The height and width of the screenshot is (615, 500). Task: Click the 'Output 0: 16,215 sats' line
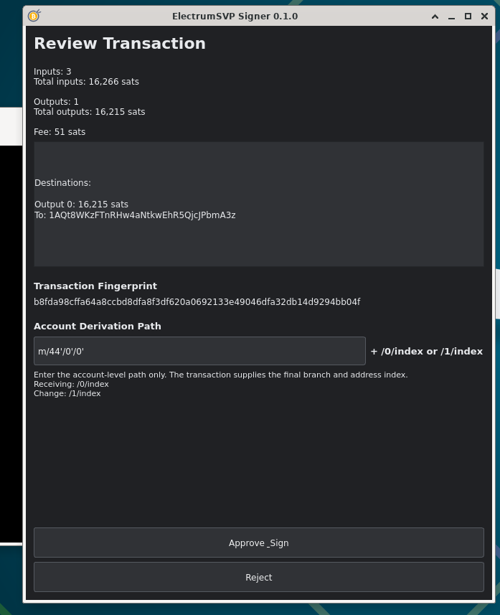(81, 205)
